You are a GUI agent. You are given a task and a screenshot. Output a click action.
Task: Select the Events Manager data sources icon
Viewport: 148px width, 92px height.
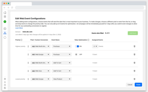pyautogui.click(x=5, y=33)
